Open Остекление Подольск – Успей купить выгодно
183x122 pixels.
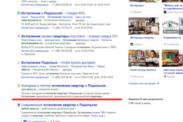pos(58,63)
